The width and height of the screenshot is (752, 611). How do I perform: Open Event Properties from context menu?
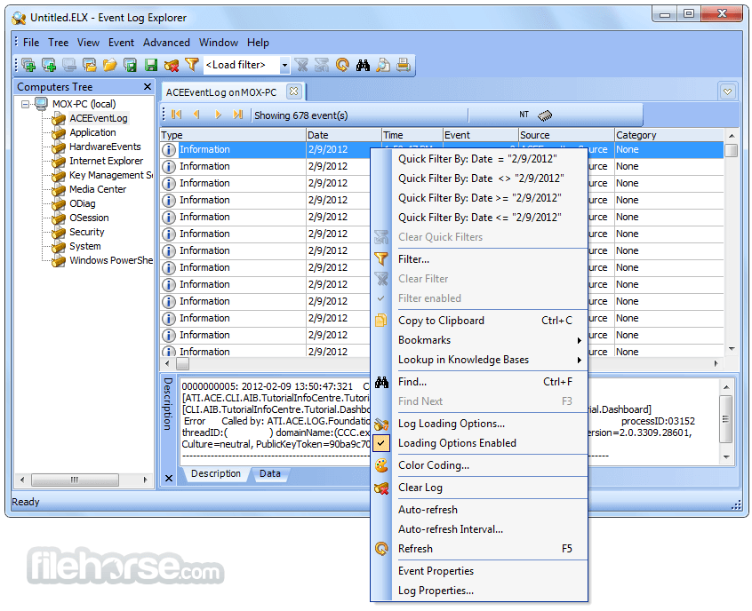[x=436, y=571]
